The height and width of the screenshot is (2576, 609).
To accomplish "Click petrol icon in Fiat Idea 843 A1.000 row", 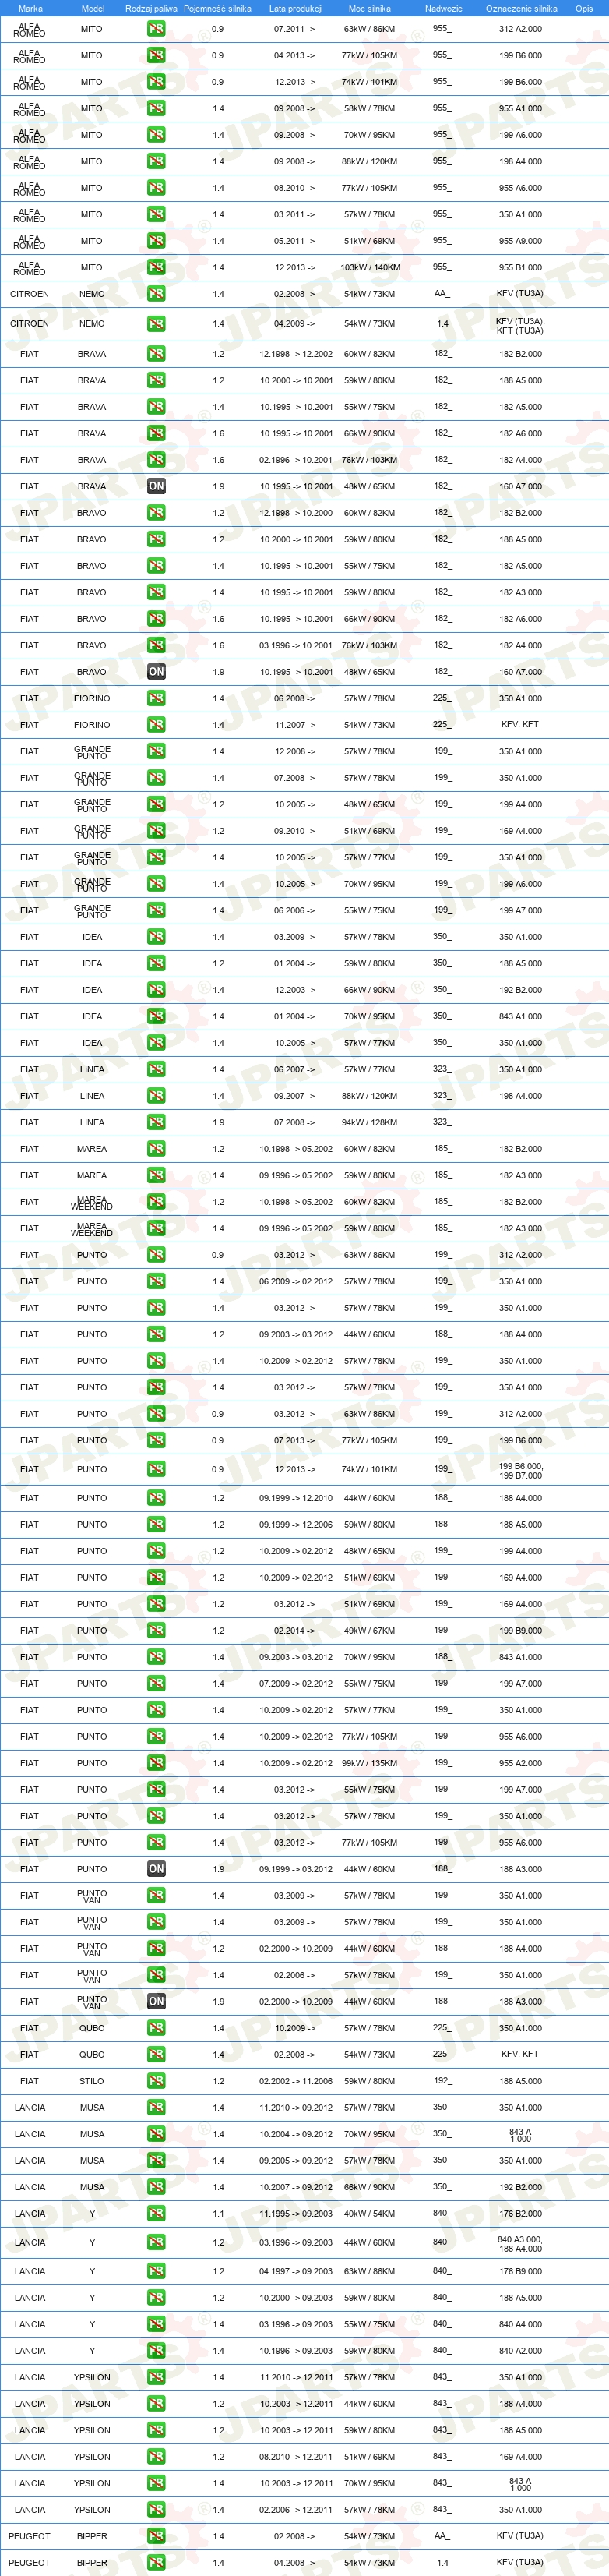I will 157,1016.
